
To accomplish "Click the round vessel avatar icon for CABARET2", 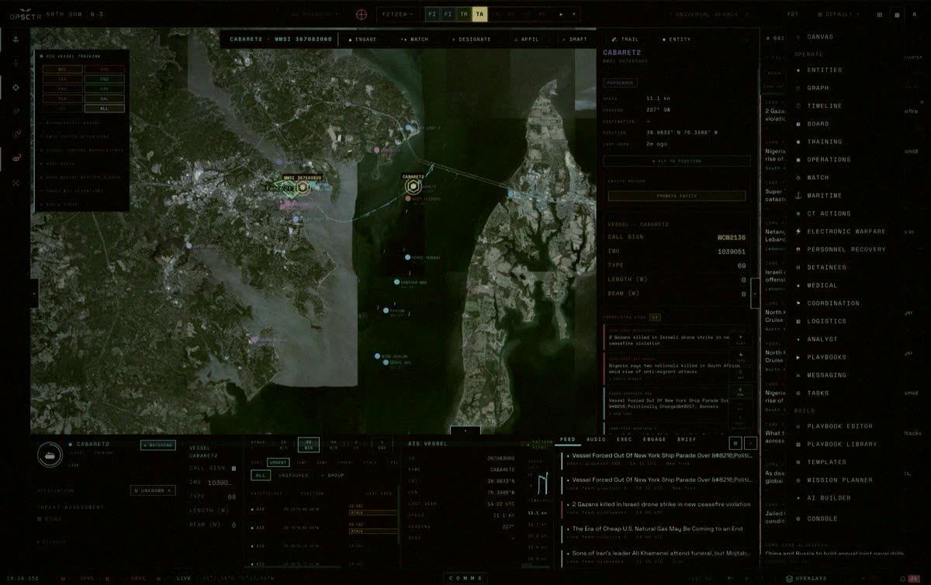I will click(x=50, y=455).
